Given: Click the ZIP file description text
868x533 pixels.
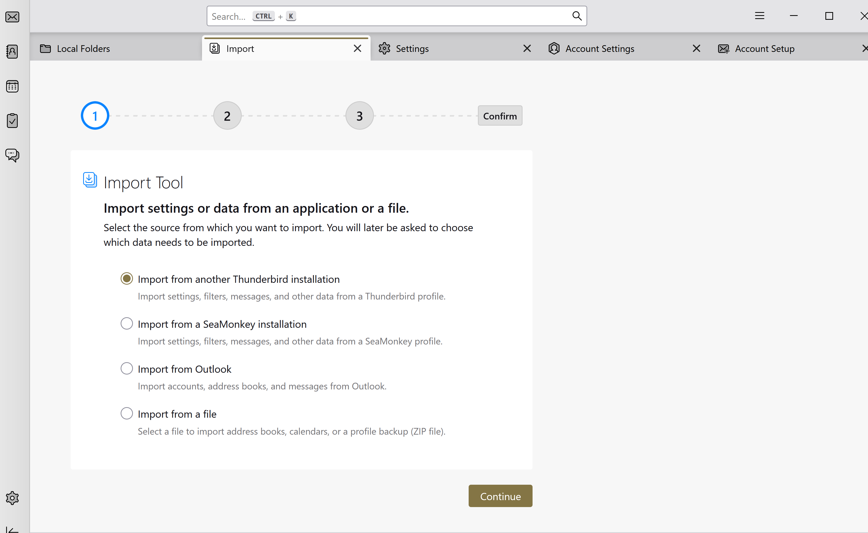Looking at the screenshot, I should point(292,432).
